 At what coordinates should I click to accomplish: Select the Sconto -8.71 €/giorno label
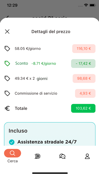click(x=36, y=63)
